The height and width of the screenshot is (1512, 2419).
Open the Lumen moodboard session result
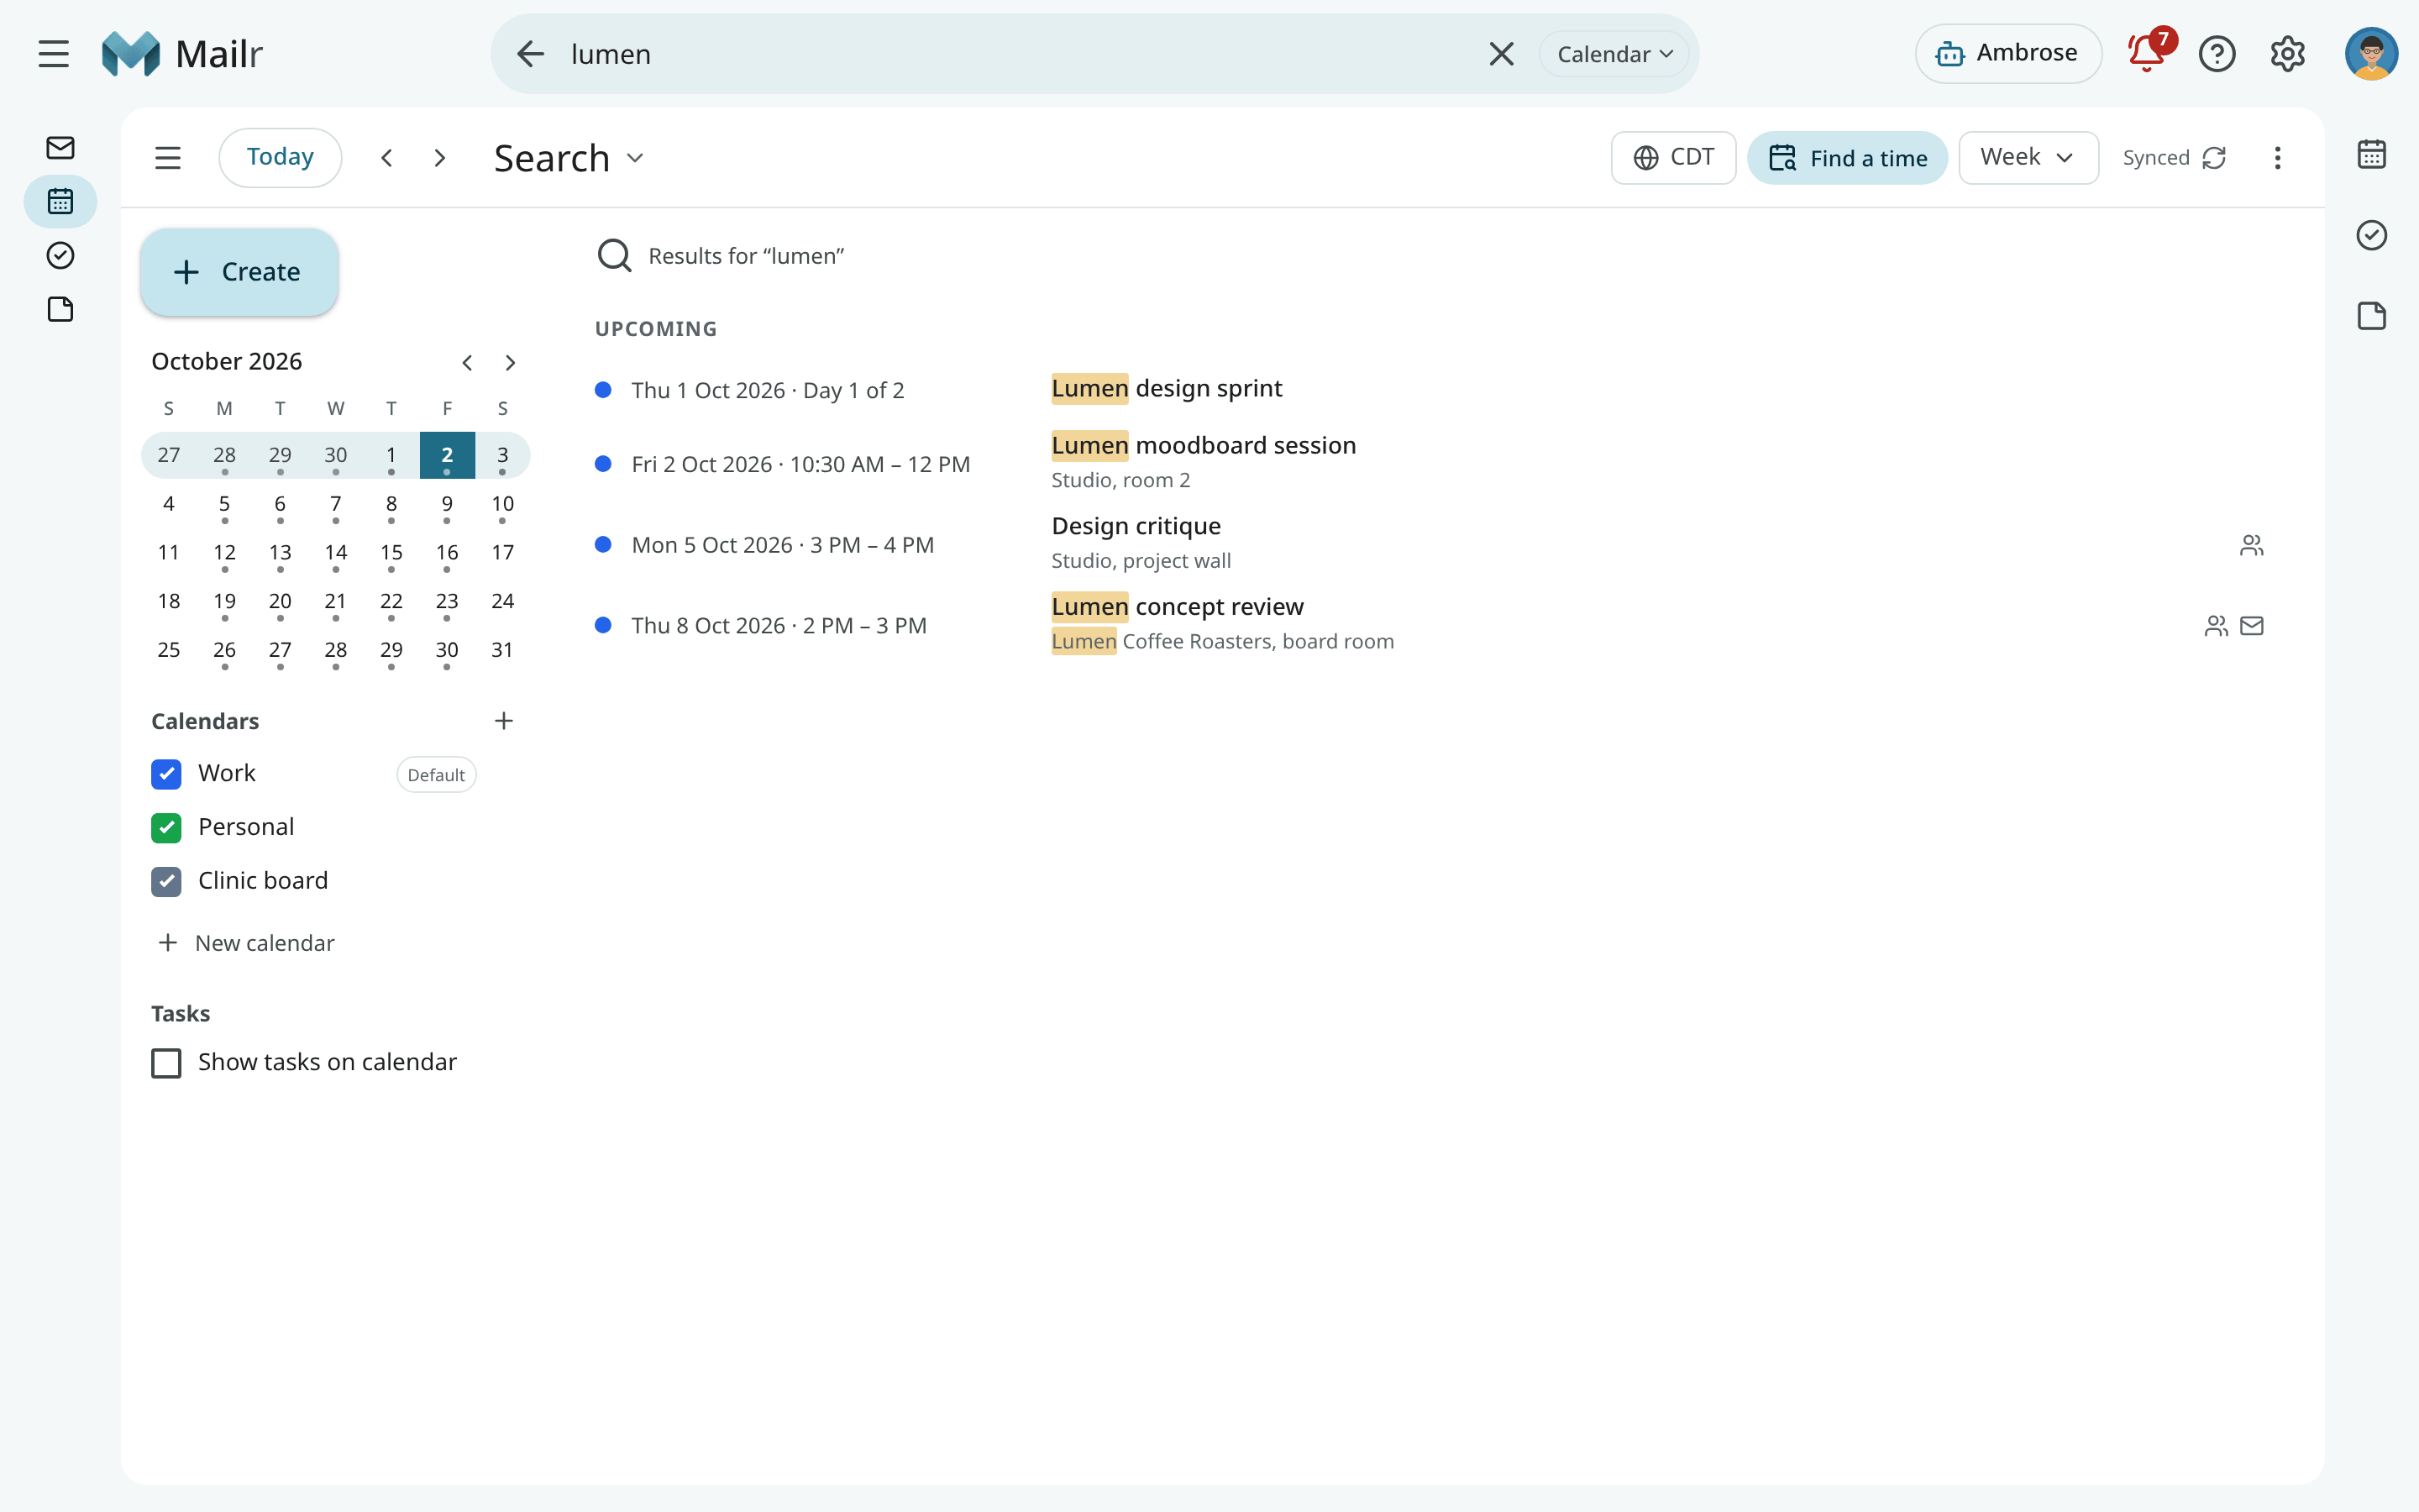click(x=1430, y=463)
